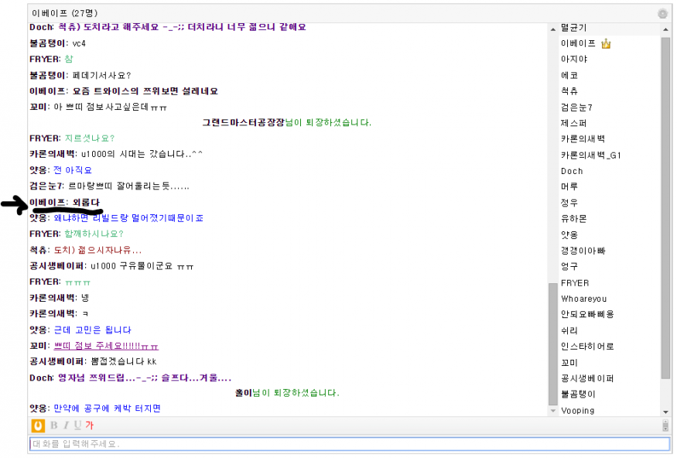Click user 카론의새벽_G1 in the user list
The image size is (677, 458).
point(591,156)
